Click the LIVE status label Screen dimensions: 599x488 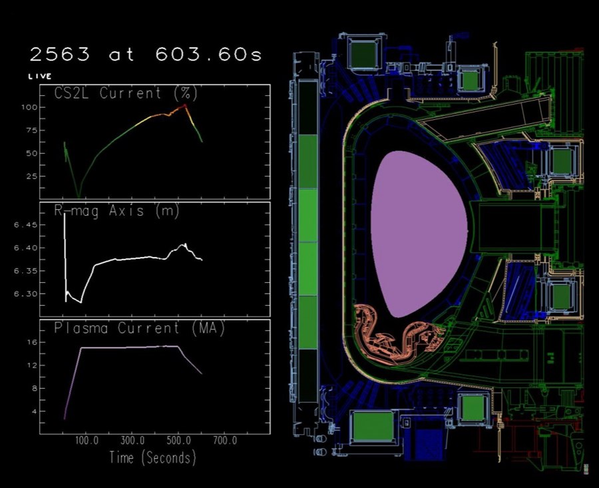coord(40,77)
